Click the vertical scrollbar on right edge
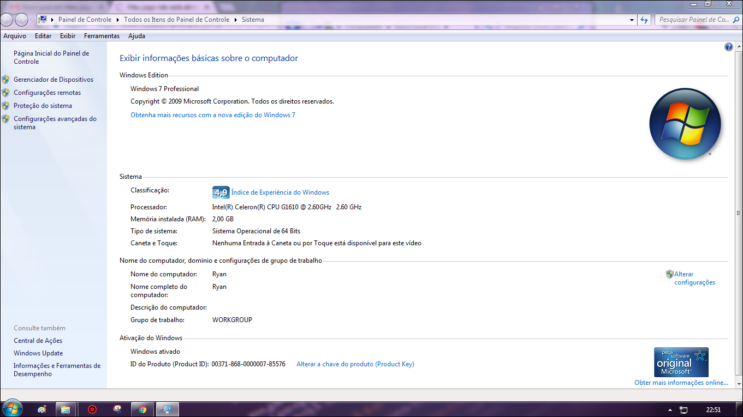The height and width of the screenshot is (417, 743). click(738, 213)
